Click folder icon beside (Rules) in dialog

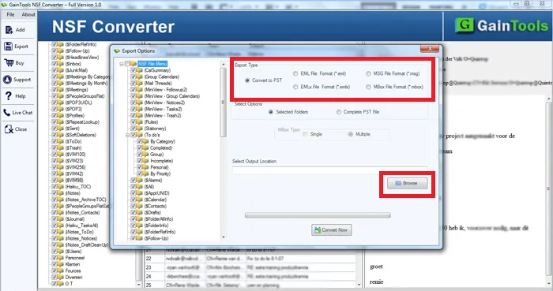coord(140,122)
